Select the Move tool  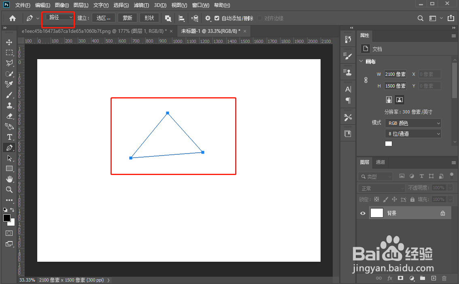click(x=9, y=42)
